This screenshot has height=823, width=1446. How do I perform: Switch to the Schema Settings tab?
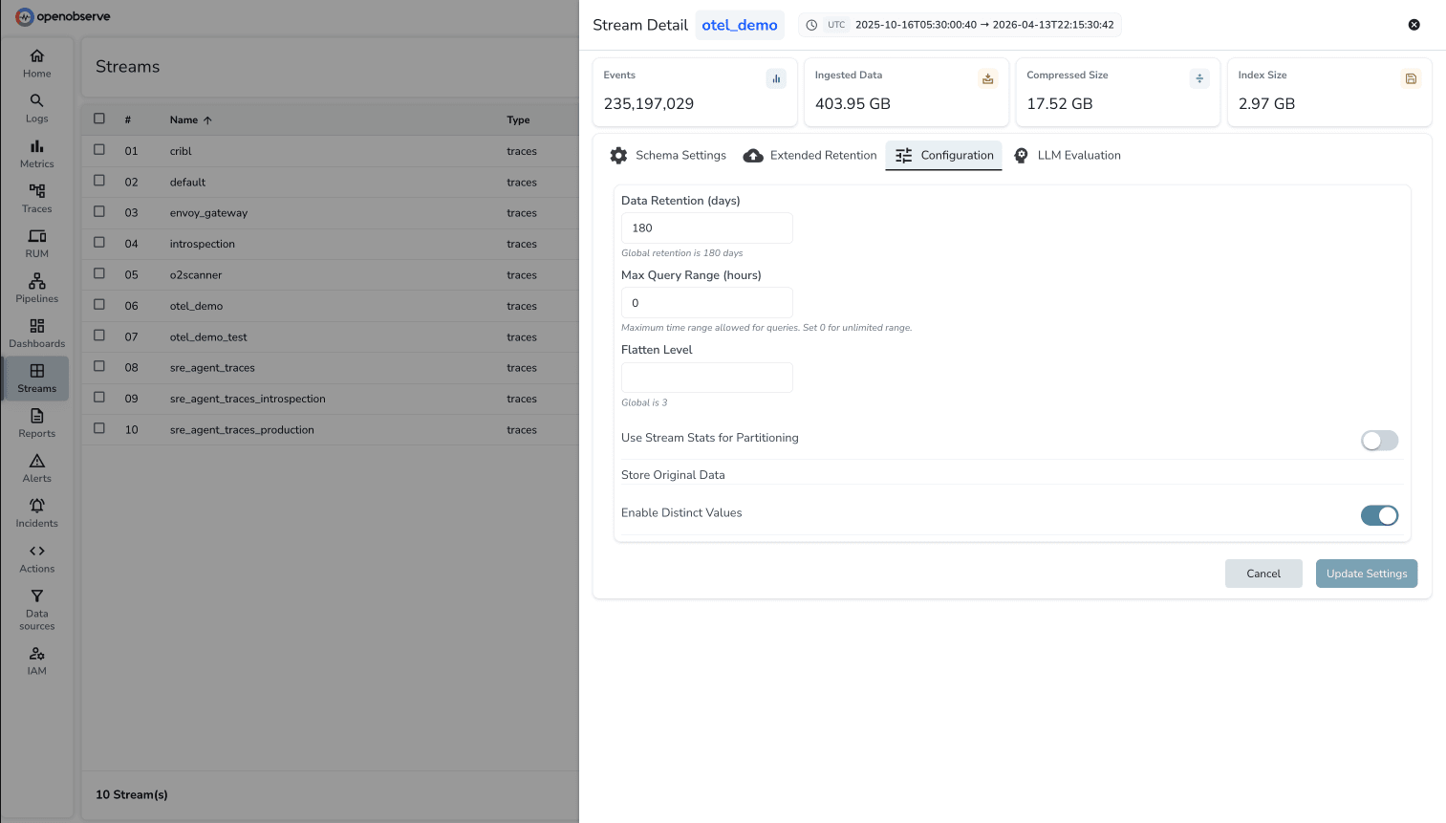[668, 156]
